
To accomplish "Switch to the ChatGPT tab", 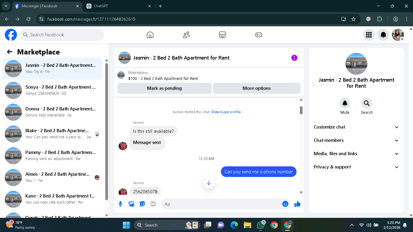I will coord(119,6).
